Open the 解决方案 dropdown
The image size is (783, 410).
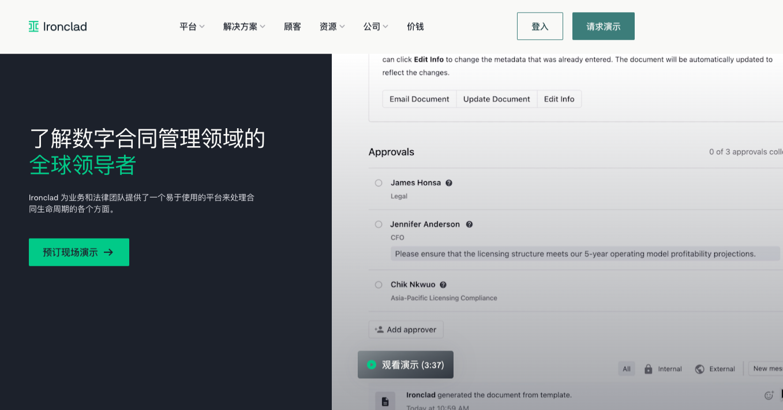tap(244, 26)
